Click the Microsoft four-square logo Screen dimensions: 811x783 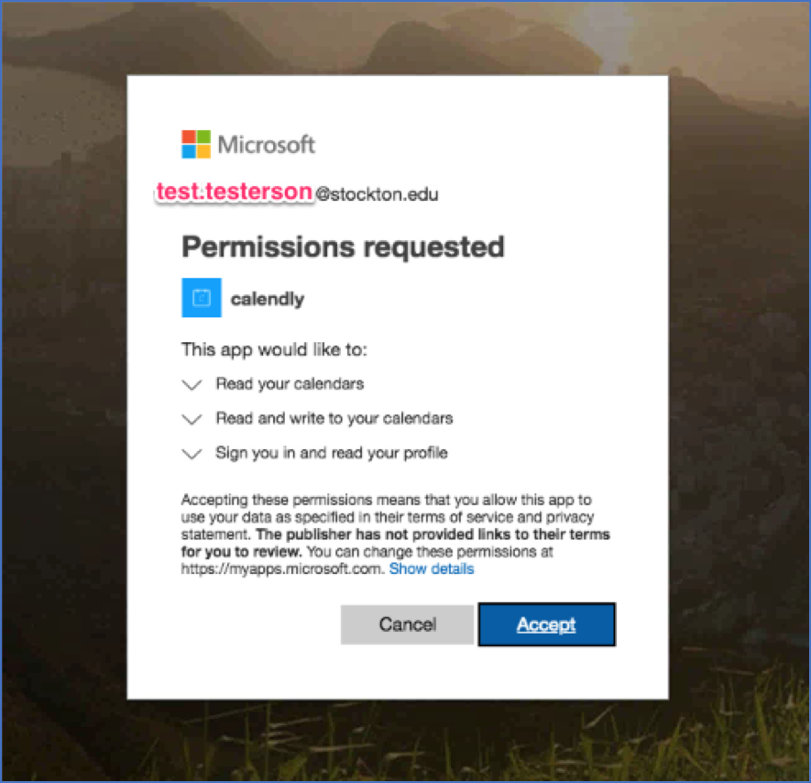tap(196, 144)
